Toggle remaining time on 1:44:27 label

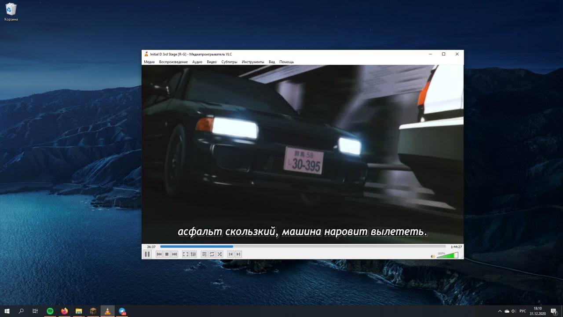456,247
